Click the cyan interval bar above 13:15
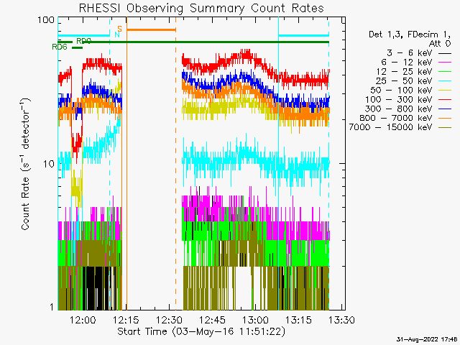 (x=303, y=35)
